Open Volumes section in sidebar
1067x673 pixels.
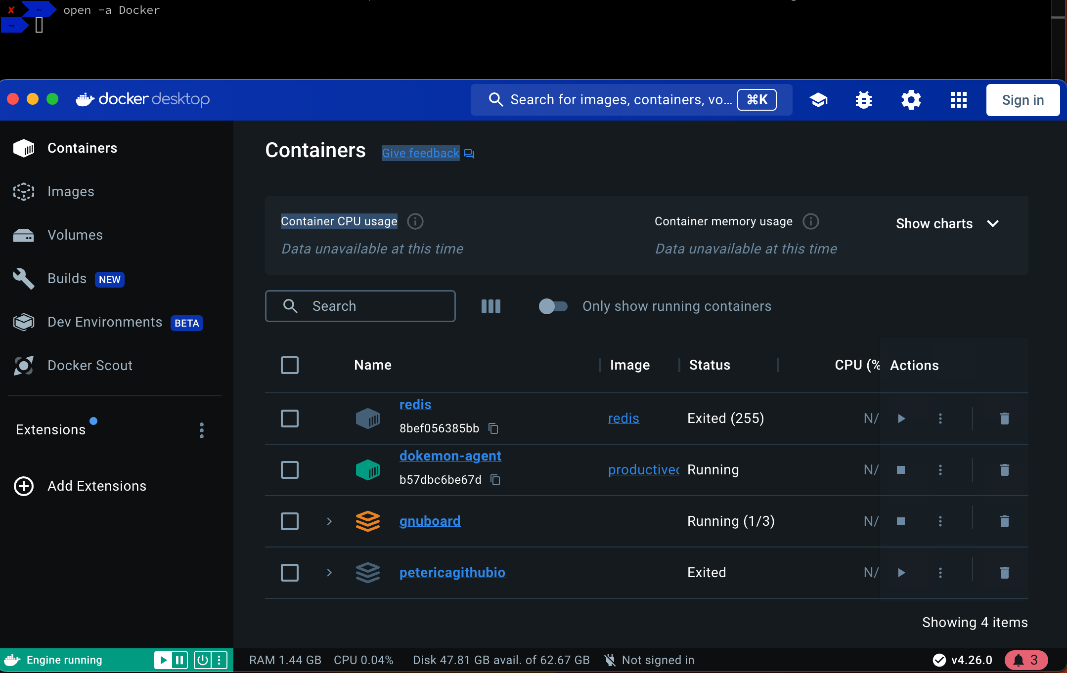click(75, 235)
